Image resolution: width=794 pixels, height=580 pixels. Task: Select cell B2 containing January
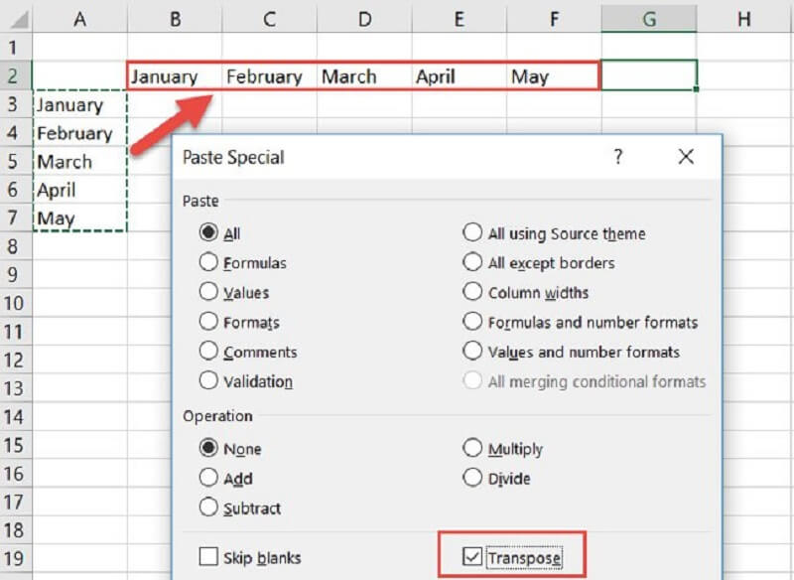pos(175,76)
